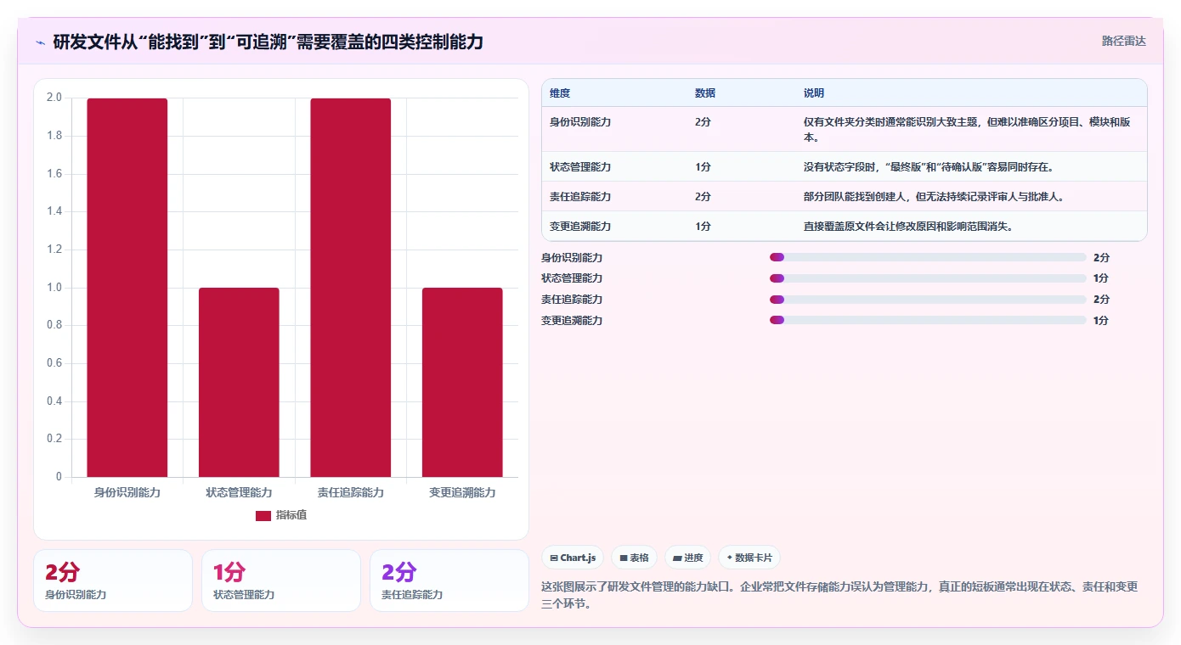Click the 状态管理能力 progress bar

(x=928, y=278)
